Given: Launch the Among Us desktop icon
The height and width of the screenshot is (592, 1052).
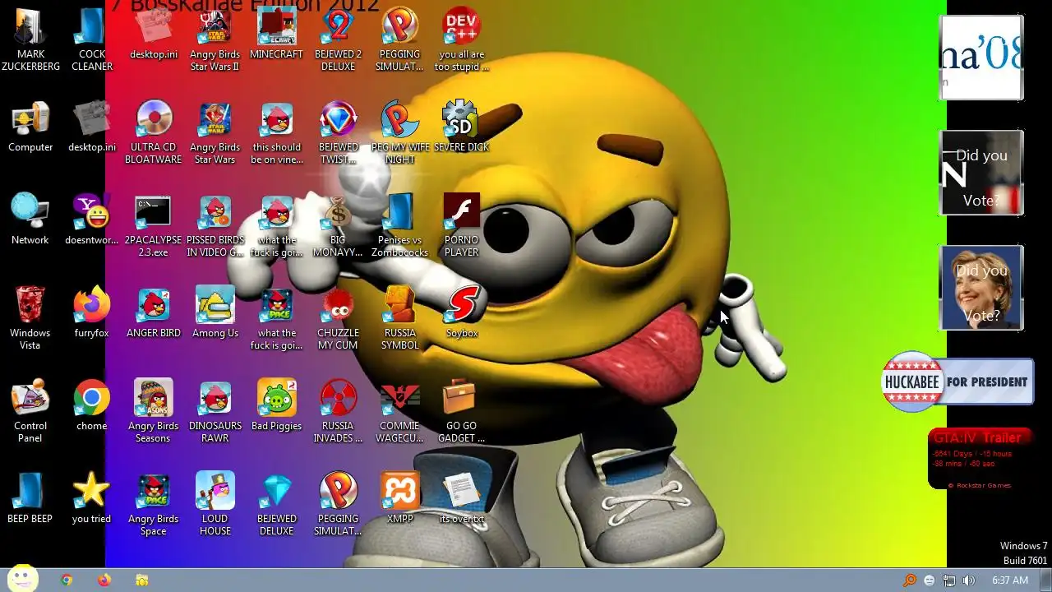Looking at the screenshot, I should click(x=215, y=312).
